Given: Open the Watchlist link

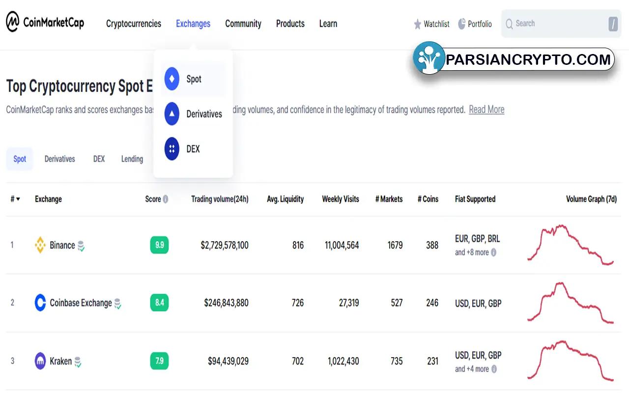Looking at the screenshot, I should coord(431,24).
